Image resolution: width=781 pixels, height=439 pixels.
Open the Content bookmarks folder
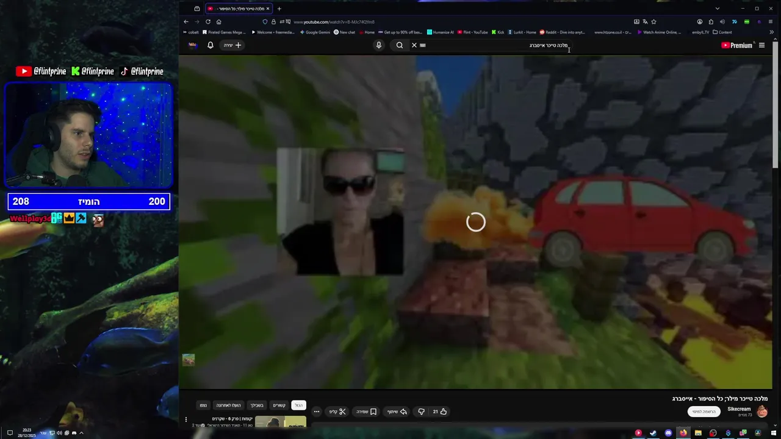pos(722,32)
